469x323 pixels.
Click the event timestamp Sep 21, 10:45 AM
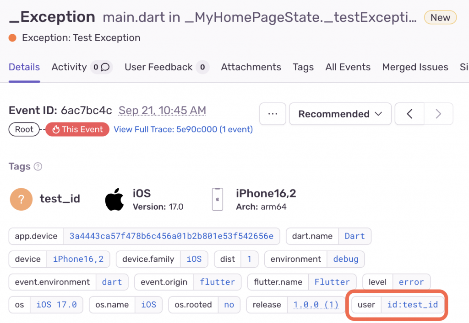[162, 111]
